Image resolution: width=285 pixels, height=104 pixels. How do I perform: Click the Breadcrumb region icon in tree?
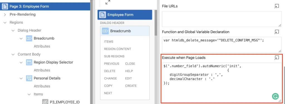click(x=29, y=38)
